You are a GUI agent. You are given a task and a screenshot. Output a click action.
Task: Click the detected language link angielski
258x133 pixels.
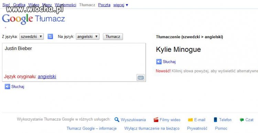pyautogui.click(x=47, y=76)
